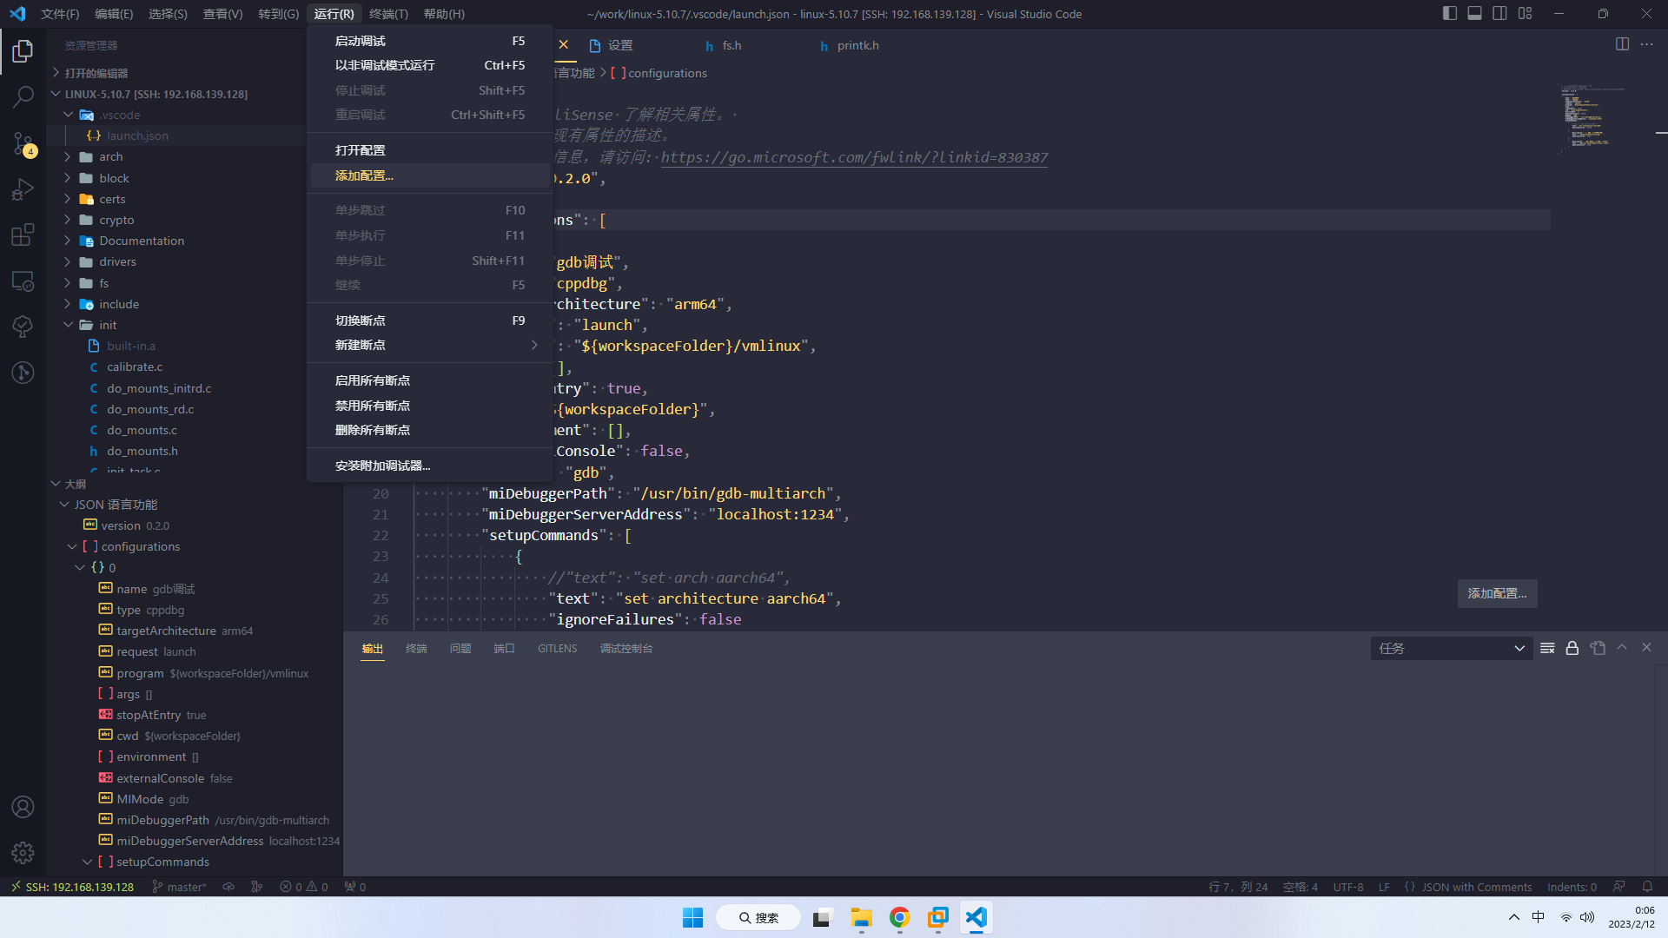1668x938 pixels.
Task: Open output log in editor icon
Action: 1597,648
